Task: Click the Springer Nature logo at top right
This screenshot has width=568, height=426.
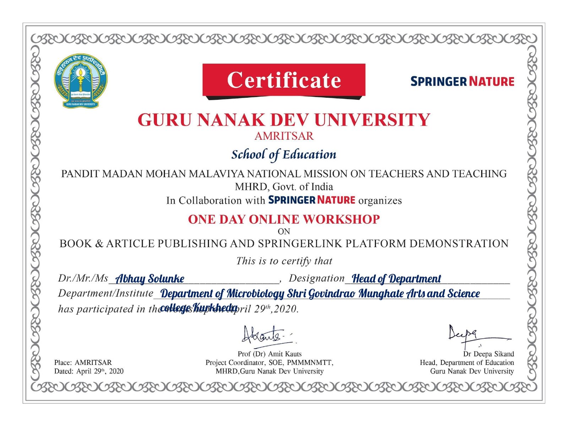Action: tap(462, 81)
